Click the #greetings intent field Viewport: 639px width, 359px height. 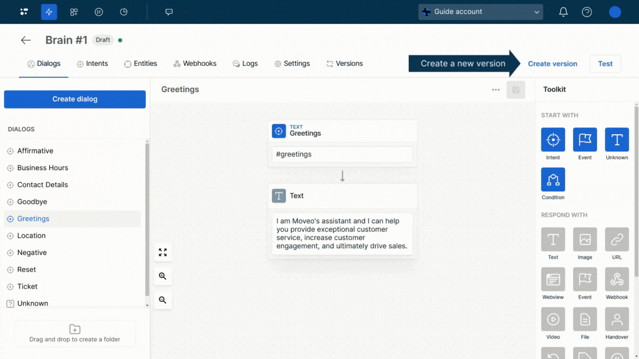pos(342,155)
